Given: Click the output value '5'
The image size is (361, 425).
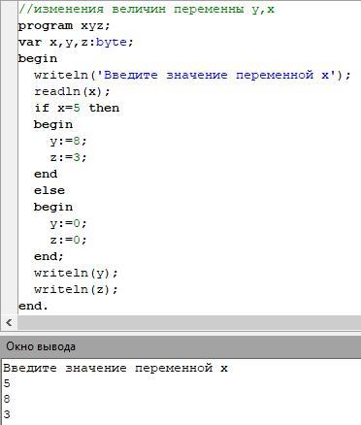Looking at the screenshot, I should [7, 384].
